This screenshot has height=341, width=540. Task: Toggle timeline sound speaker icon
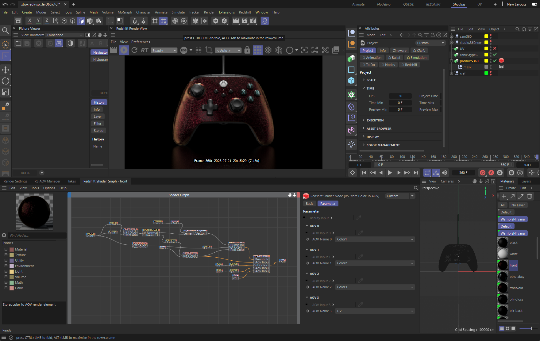click(445, 173)
